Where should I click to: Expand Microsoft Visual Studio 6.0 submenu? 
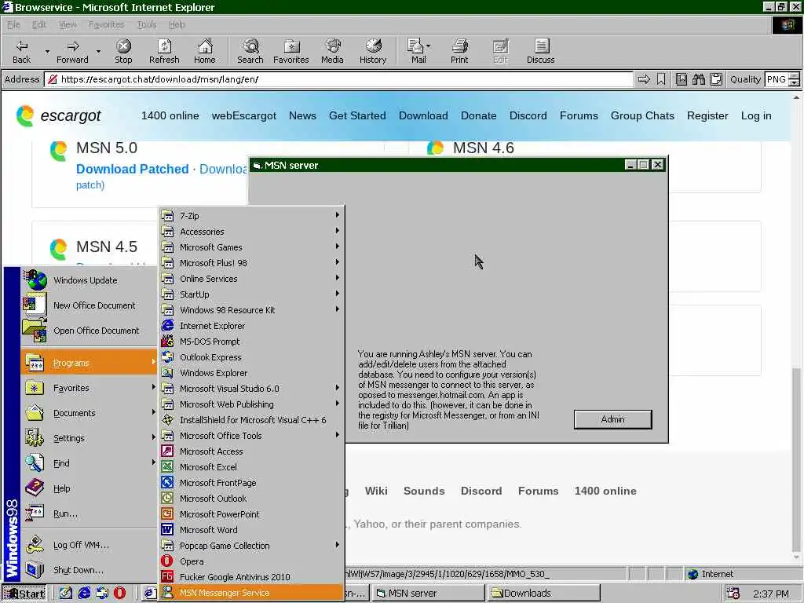point(251,389)
